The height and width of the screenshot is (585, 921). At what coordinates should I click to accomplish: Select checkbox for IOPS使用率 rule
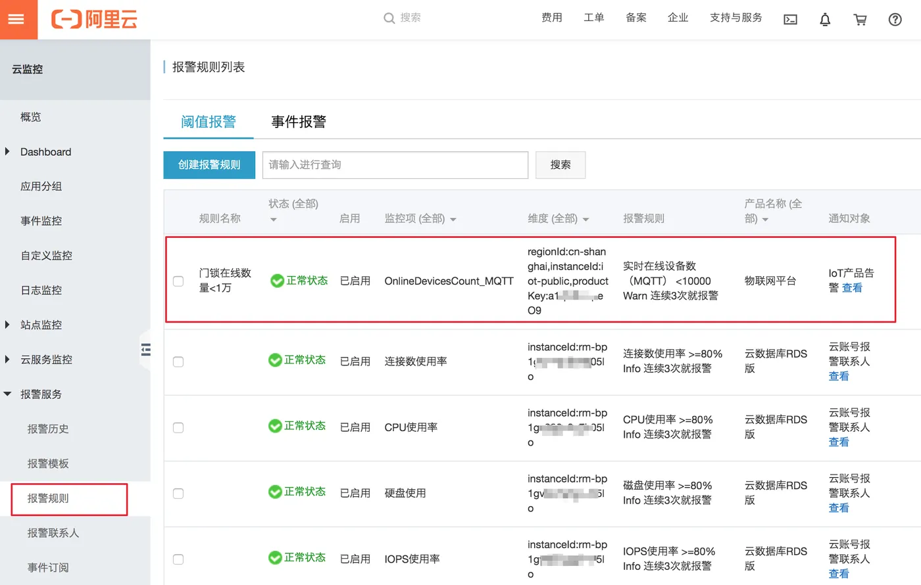click(178, 559)
